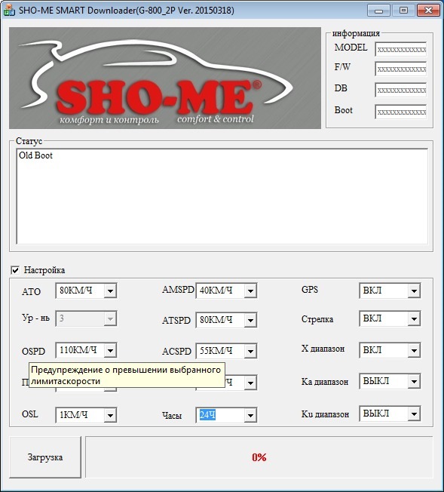444x492 pixels.
Task: Open the GPS ВКЛ dropdown
Action: pos(390,291)
